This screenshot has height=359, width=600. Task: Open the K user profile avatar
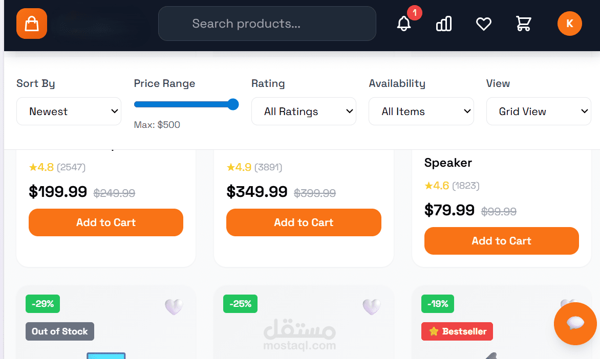(569, 24)
